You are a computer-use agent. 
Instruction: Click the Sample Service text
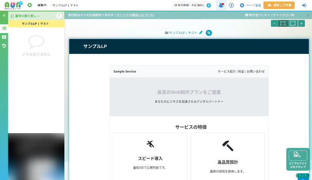tap(125, 71)
